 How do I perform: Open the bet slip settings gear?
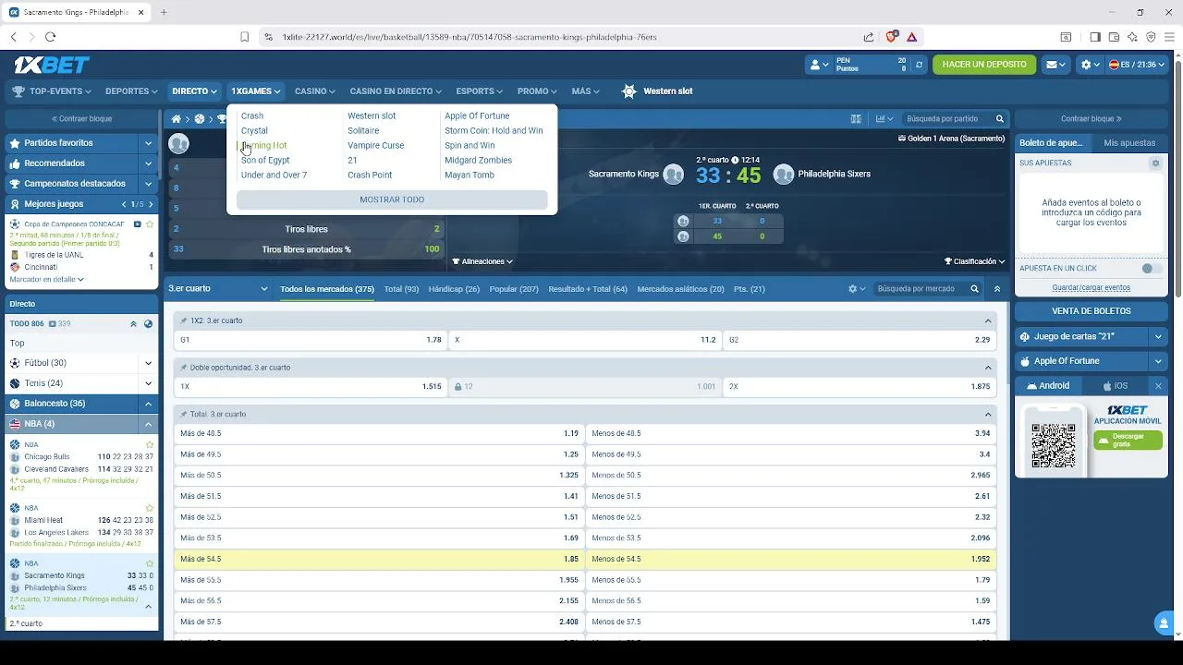coord(1155,163)
